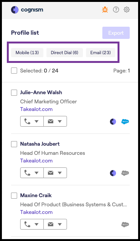
Task: Click Salesforce cloud icon for Julie-Anne Walsh
Action: [x=125, y=122]
